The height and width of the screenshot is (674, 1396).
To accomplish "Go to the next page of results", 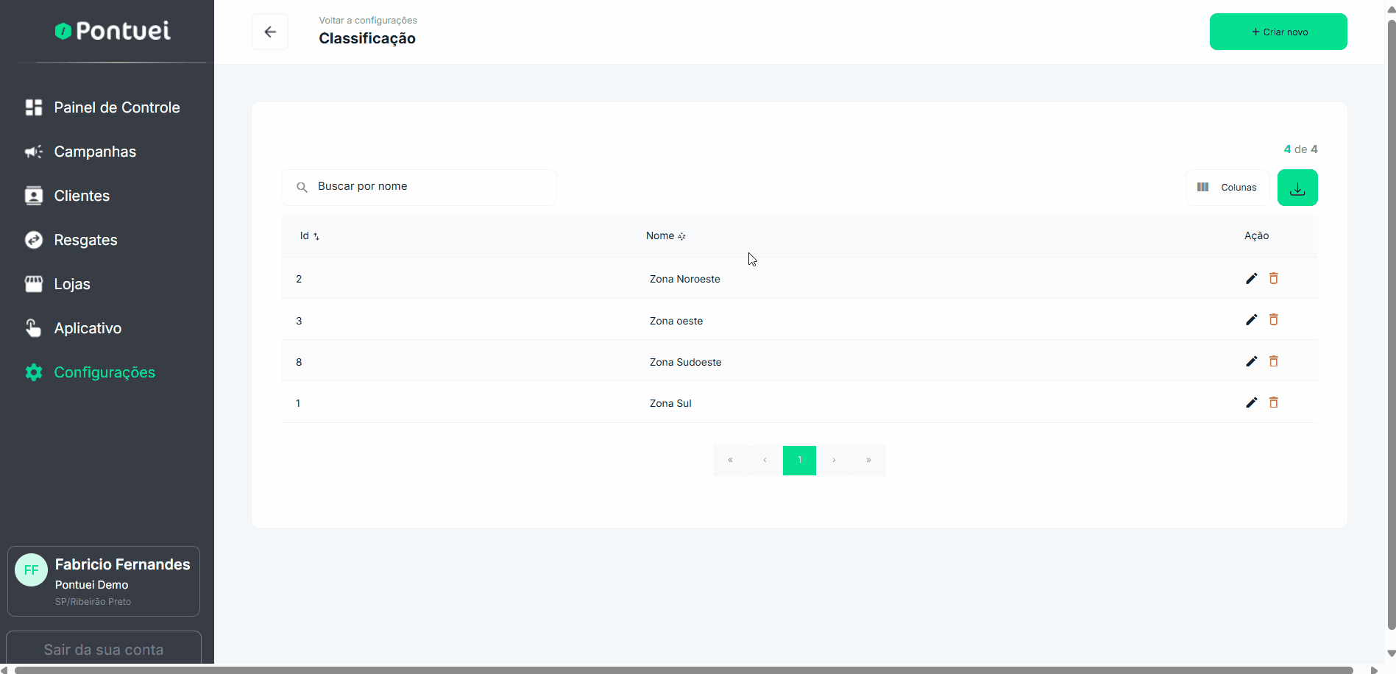I will tap(834, 461).
